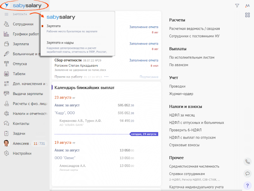This screenshot has width=254, height=191.
Task: Click сегодня, 19 августа marker
Action: tap(144, 134)
